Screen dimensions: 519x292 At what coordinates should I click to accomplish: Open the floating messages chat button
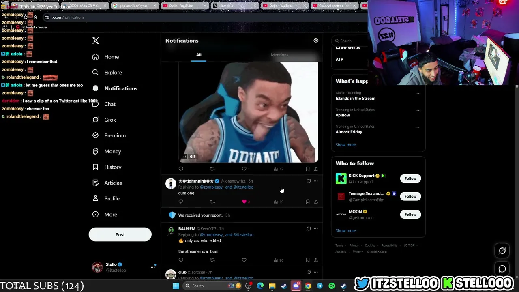502,269
